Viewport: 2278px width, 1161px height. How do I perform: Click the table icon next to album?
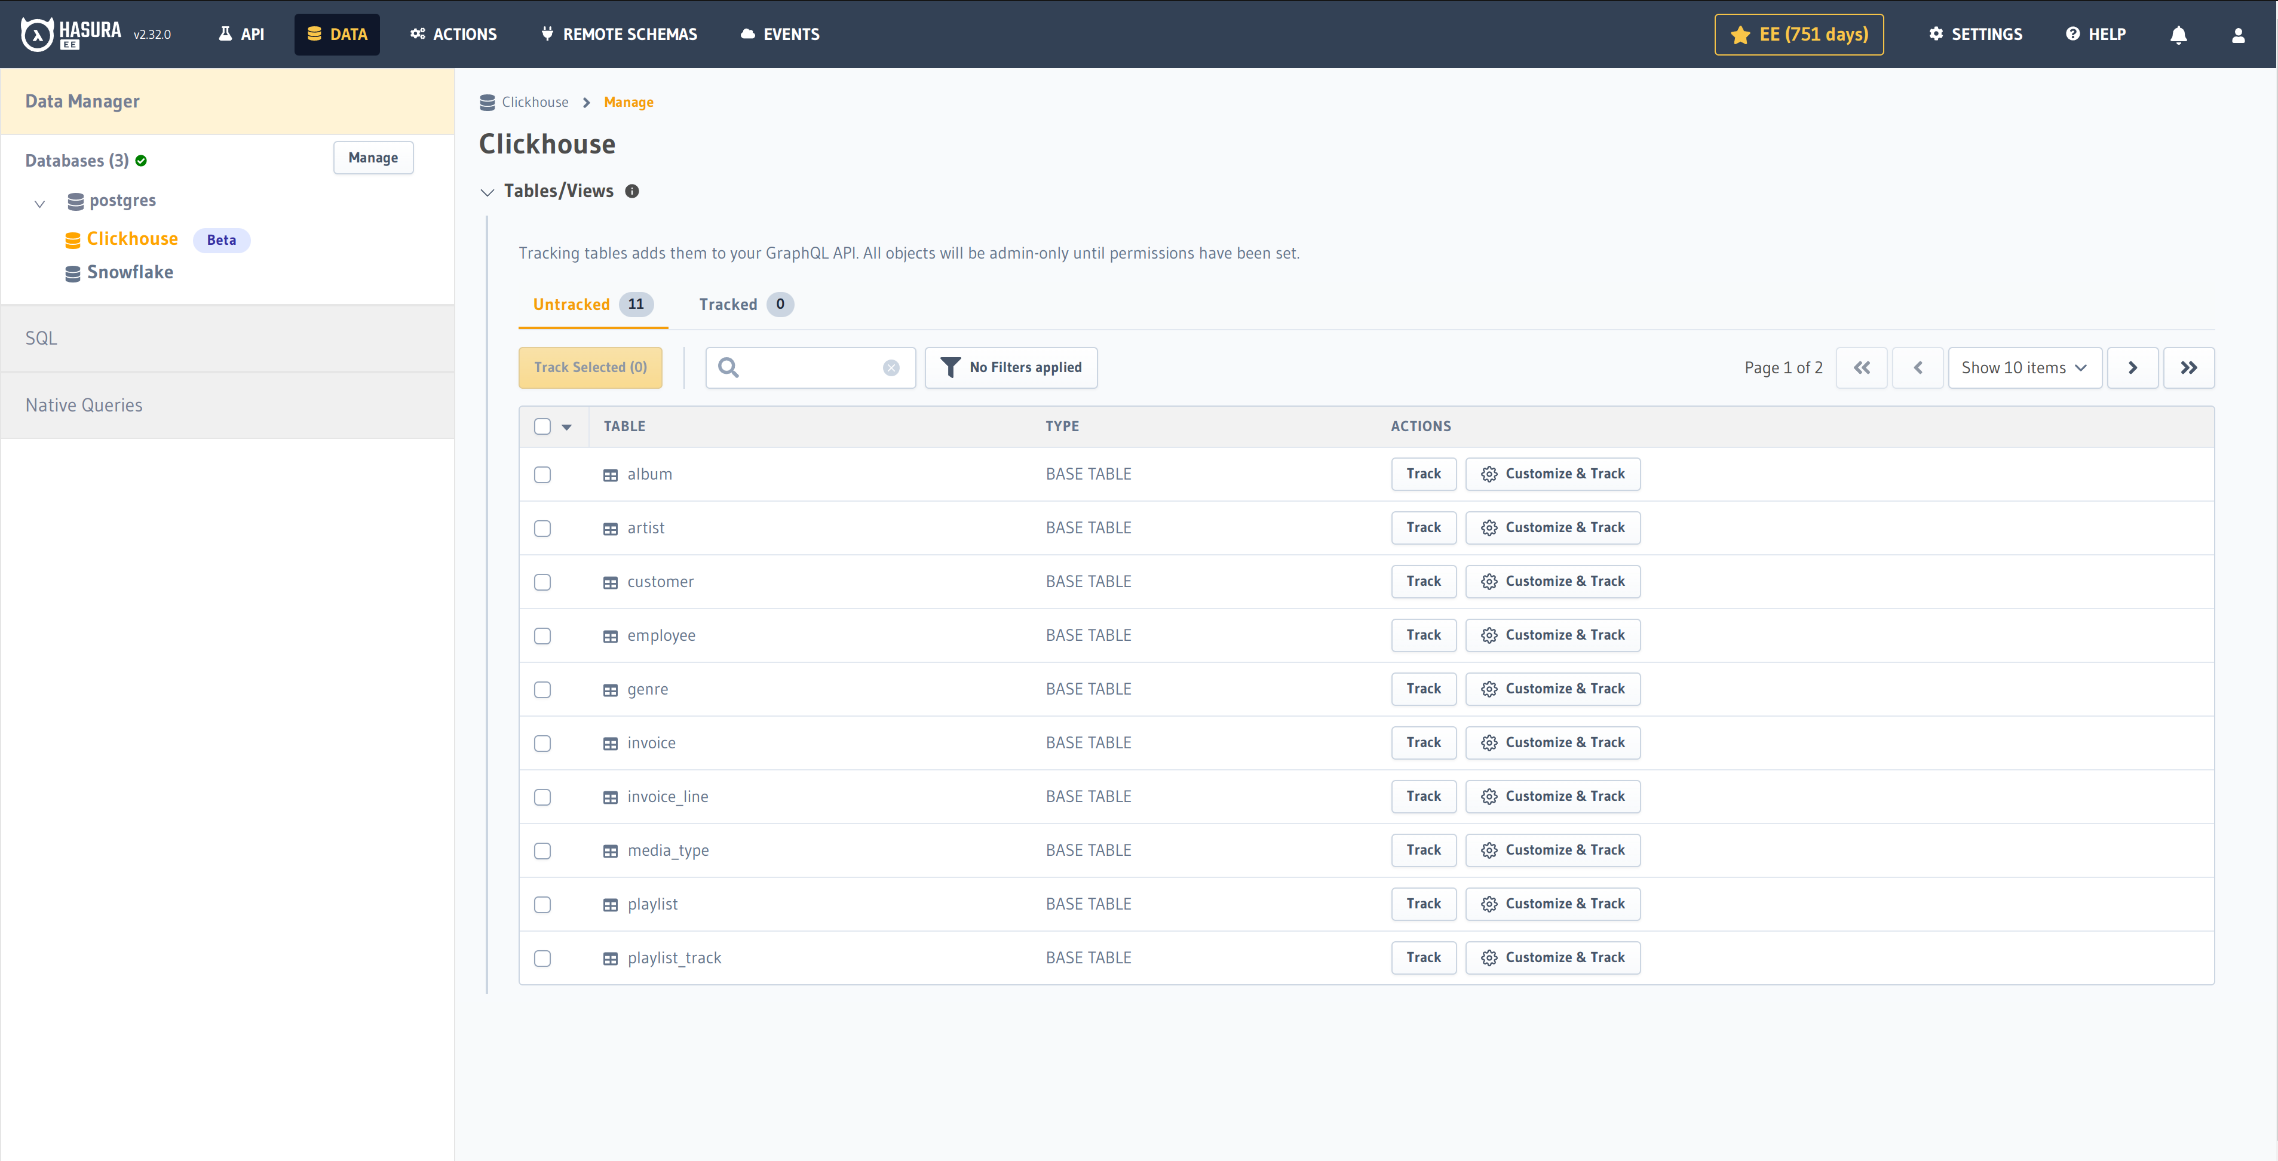(610, 475)
